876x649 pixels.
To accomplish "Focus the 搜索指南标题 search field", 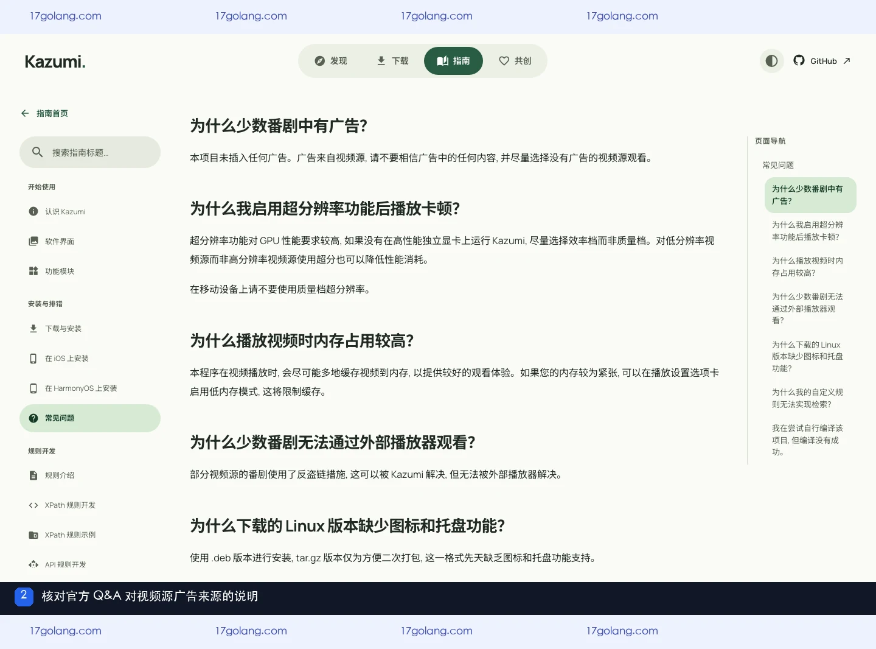I will [90, 152].
